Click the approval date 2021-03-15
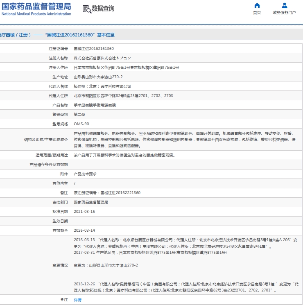Image resolution: width=303 pixels, height=305 pixels. point(84,212)
